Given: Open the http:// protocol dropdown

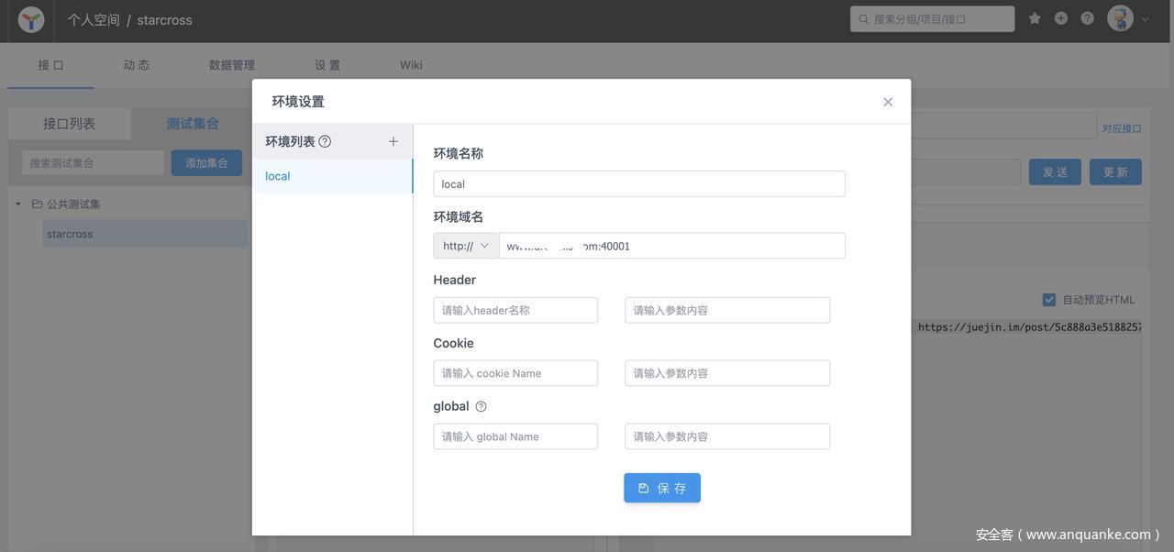Looking at the screenshot, I should (466, 246).
